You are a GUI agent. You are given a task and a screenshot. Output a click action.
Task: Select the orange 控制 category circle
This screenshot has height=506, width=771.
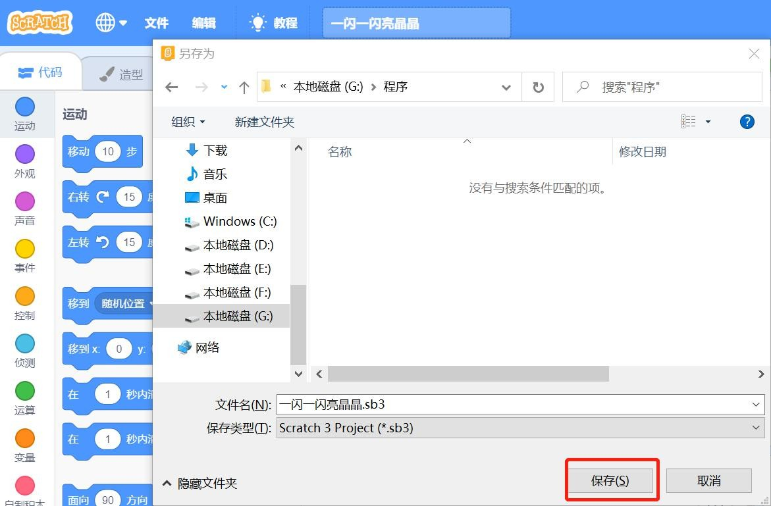(x=24, y=295)
